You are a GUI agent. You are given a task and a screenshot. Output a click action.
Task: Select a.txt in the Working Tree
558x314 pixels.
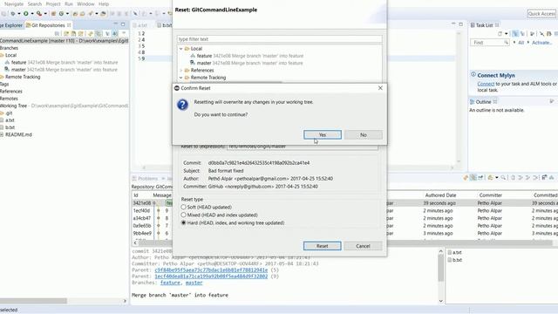tap(8, 120)
